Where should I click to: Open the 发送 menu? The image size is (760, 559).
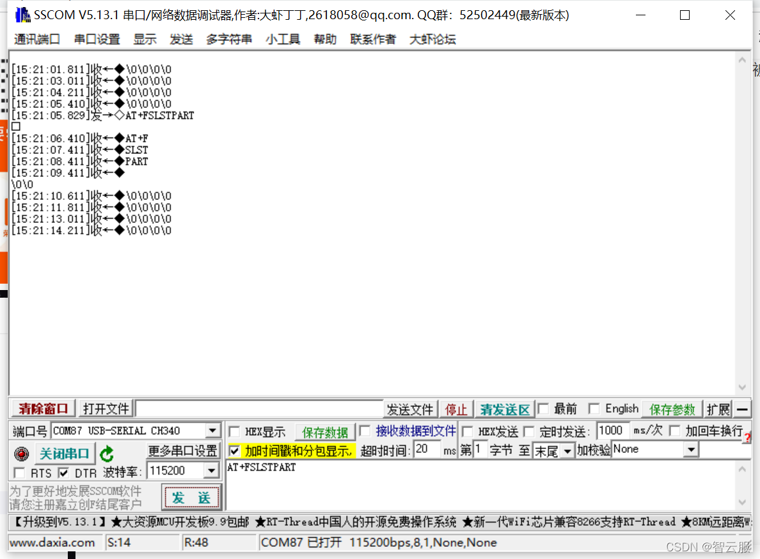(181, 39)
